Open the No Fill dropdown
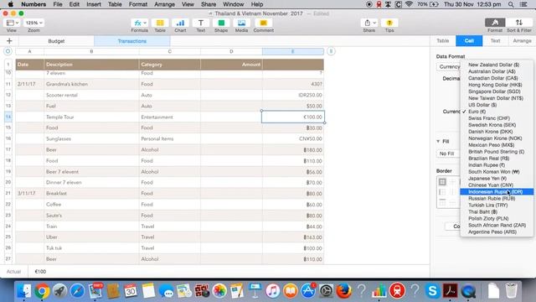536x302 pixels. click(x=448, y=154)
